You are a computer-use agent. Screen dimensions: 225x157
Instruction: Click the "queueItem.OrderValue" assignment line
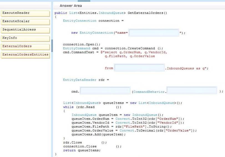[134, 130]
